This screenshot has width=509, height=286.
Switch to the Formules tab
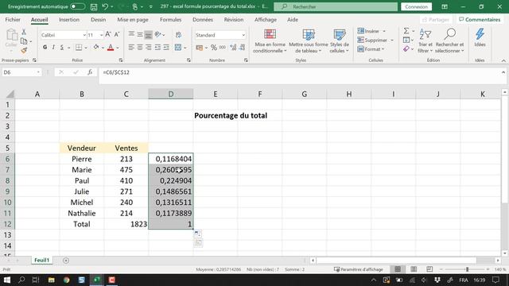(170, 19)
